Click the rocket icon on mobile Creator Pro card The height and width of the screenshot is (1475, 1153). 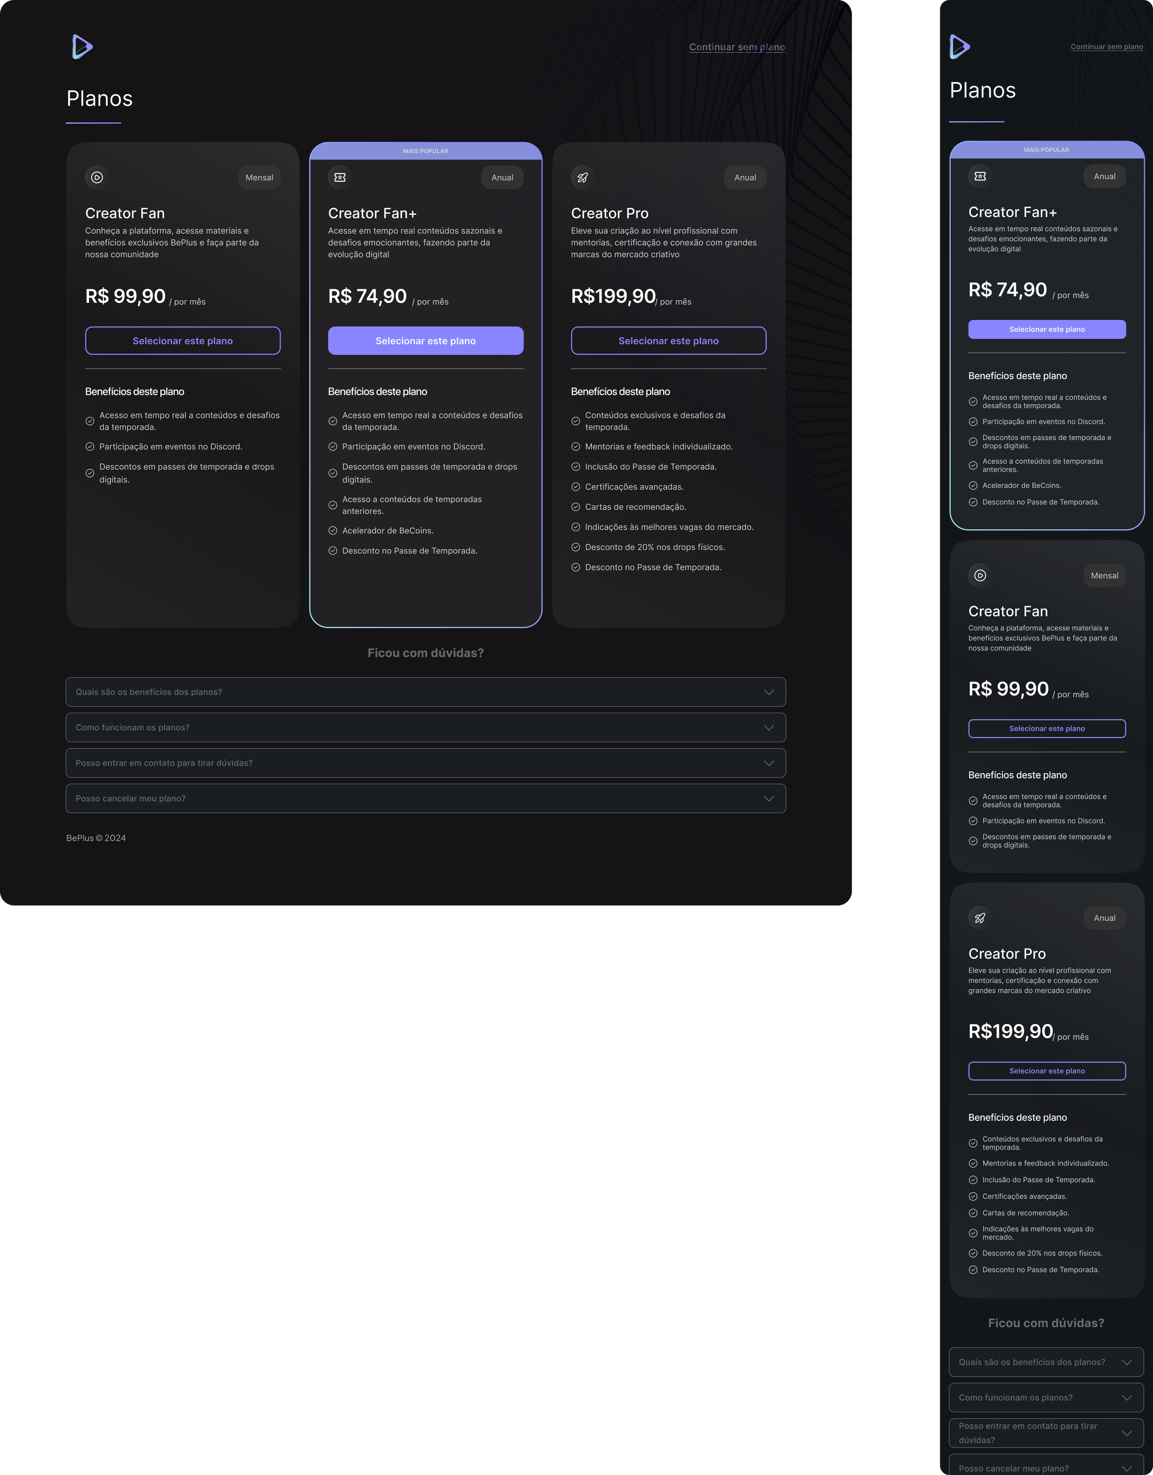coord(980,918)
